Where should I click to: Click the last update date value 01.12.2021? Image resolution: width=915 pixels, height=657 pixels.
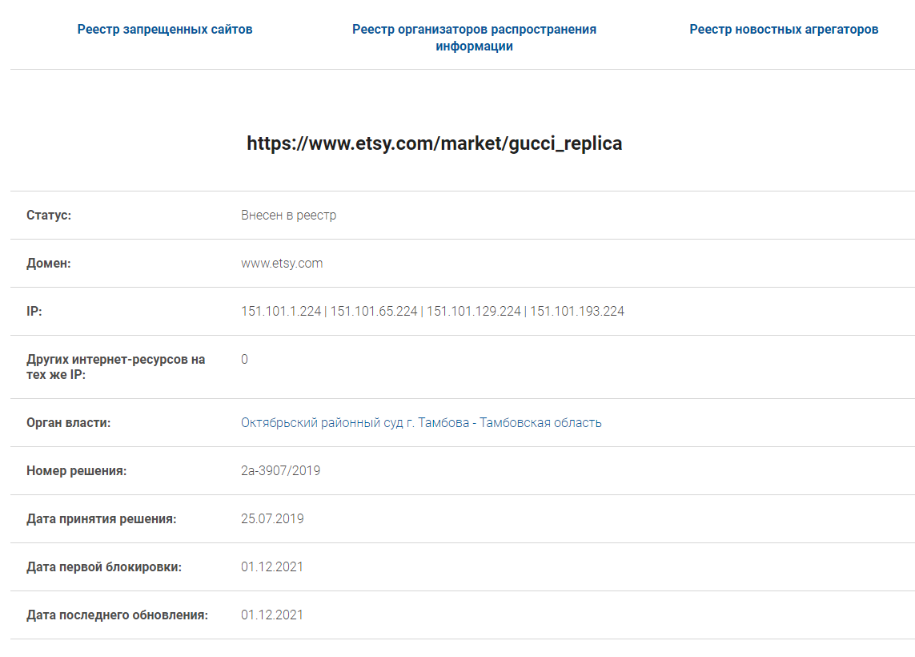click(272, 615)
